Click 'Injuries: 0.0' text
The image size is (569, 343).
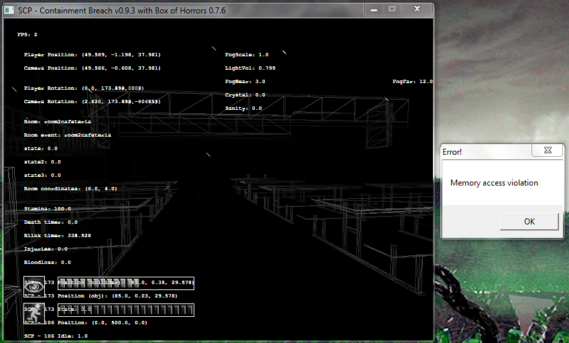click(x=46, y=249)
